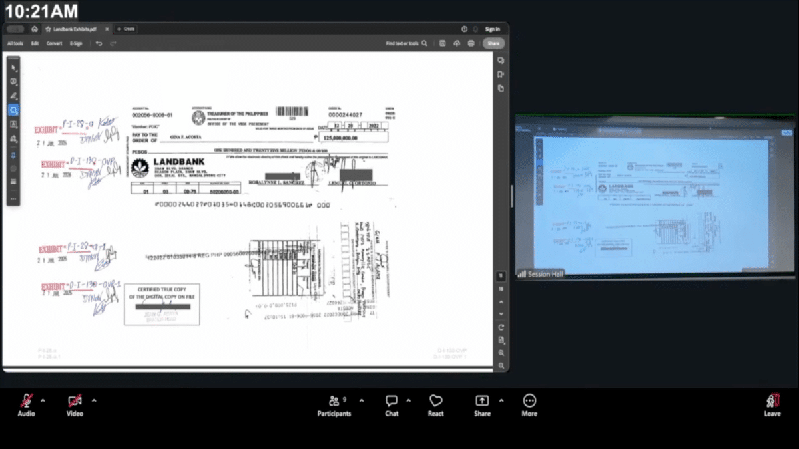Open the All tools menu in Acrobat
The width and height of the screenshot is (799, 449).
15,43
